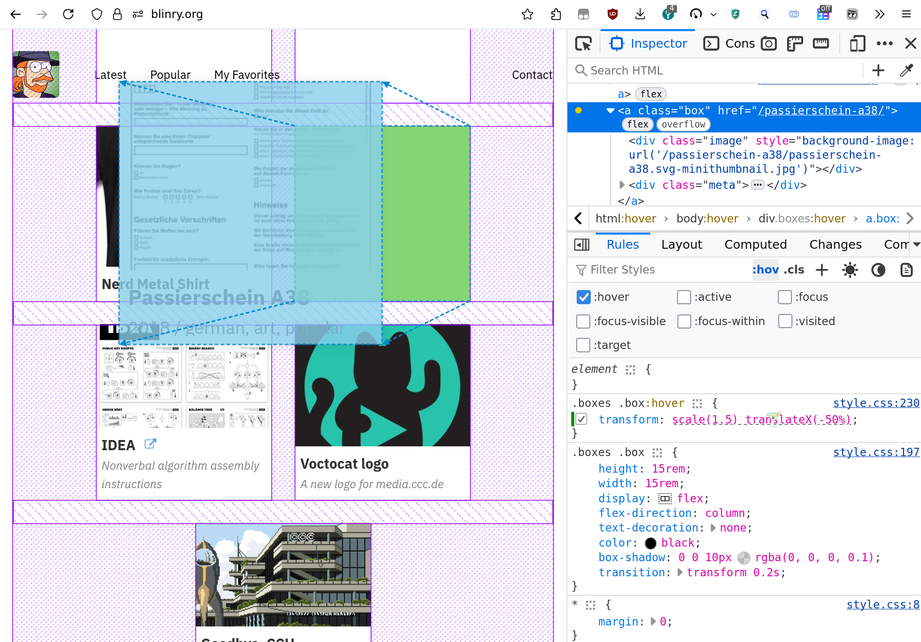Screen dimensions: 921x642
Task: Open style.css:230 source link
Action: click(876, 403)
